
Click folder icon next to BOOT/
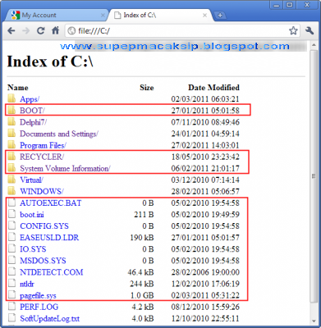click(x=11, y=110)
